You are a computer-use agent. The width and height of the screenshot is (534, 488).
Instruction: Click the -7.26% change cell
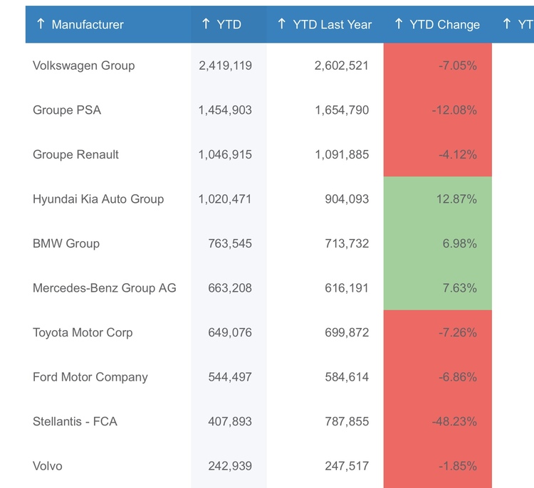point(438,332)
